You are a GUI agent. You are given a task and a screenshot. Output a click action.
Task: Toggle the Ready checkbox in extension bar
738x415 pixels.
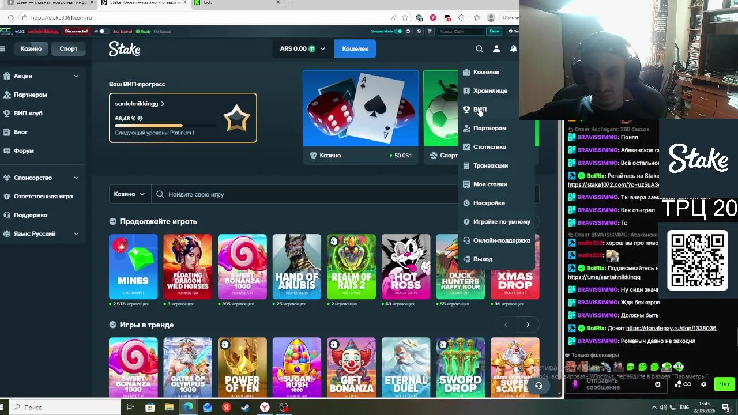(x=138, y=31)
